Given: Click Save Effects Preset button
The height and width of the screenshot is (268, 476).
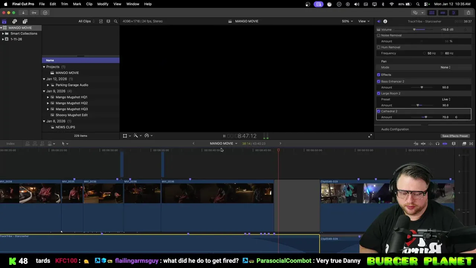Looking at the screenshot, I should (x=455, y=136).
